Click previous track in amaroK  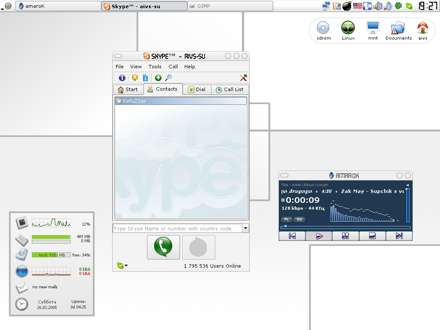click(292, 236)
